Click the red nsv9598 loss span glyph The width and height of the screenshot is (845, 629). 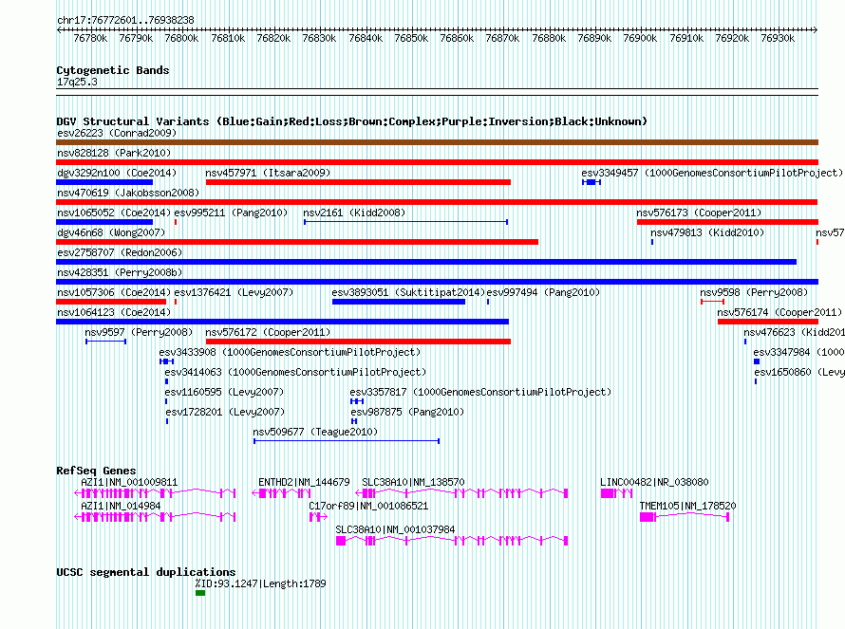click(x=712, y=302)
